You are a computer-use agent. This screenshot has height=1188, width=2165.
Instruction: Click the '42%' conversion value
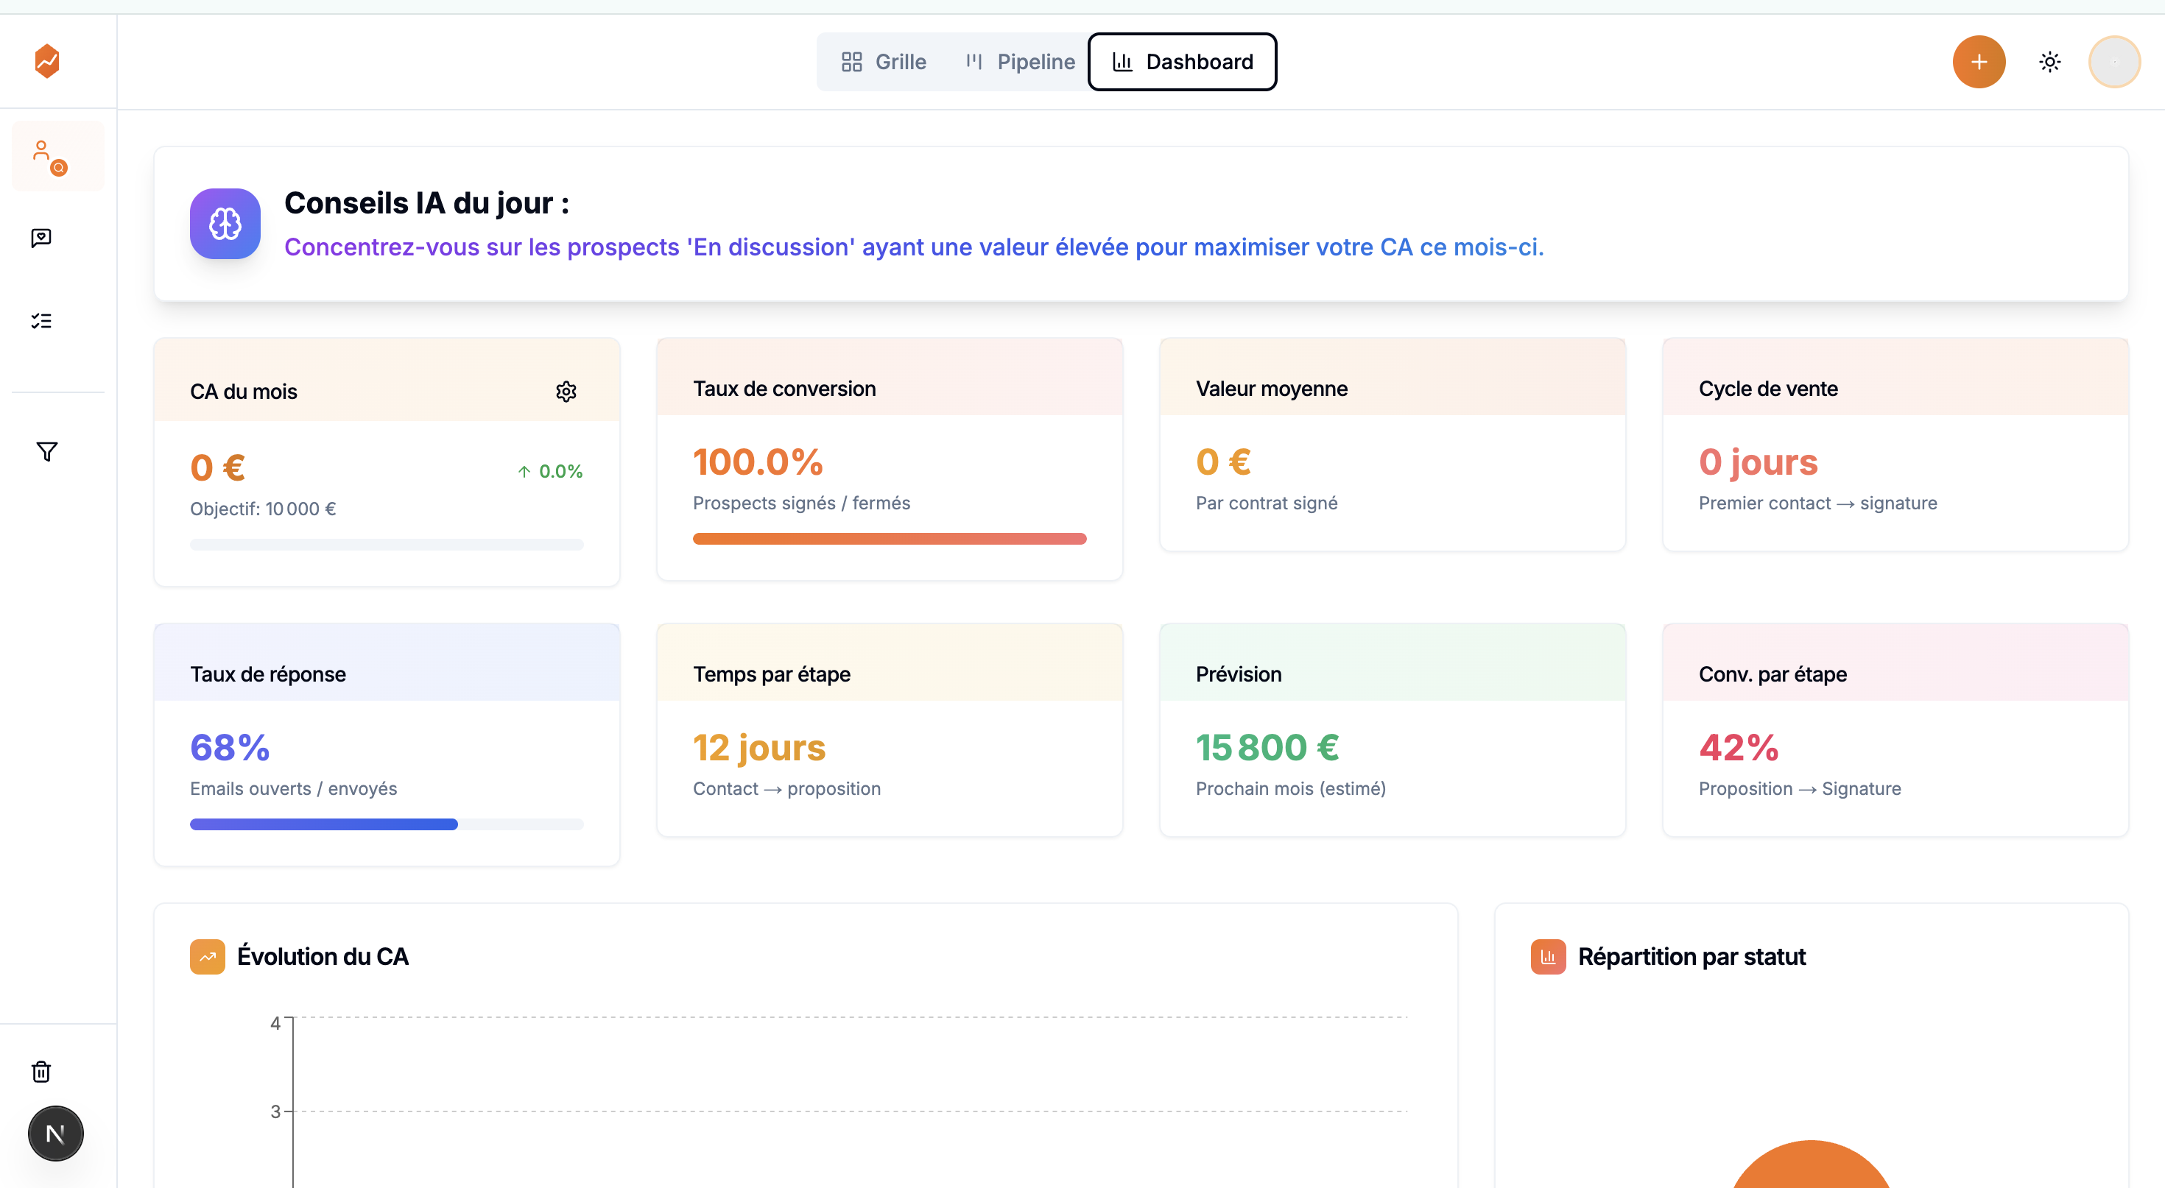click(1738, 747)
